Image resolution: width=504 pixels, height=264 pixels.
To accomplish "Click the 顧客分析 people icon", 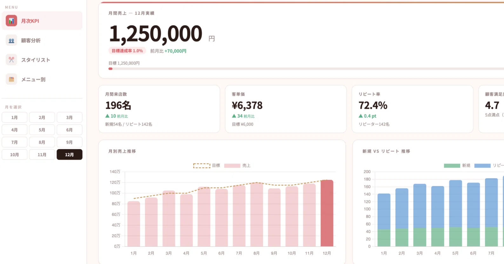I will (x=11, y=41).
